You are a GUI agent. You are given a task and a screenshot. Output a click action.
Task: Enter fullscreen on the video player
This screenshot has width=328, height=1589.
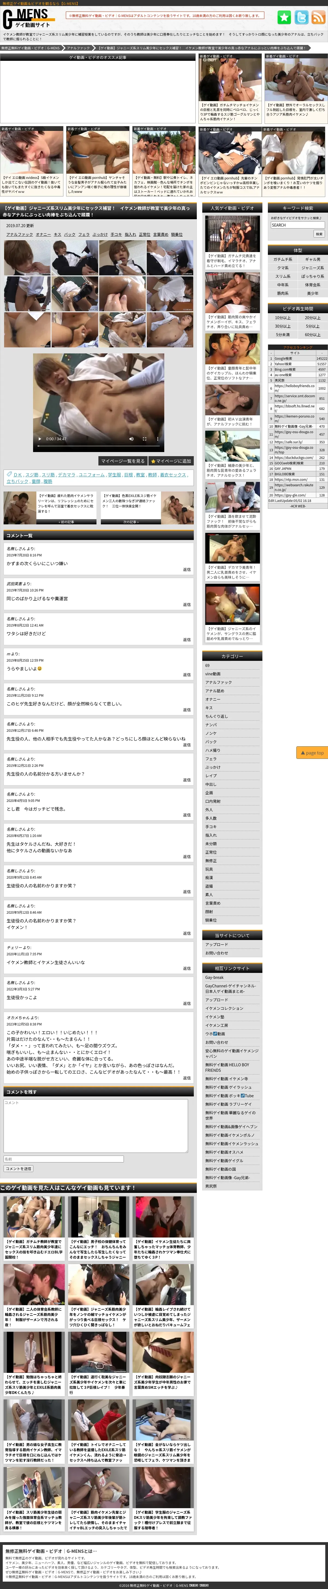pos(145,439)
